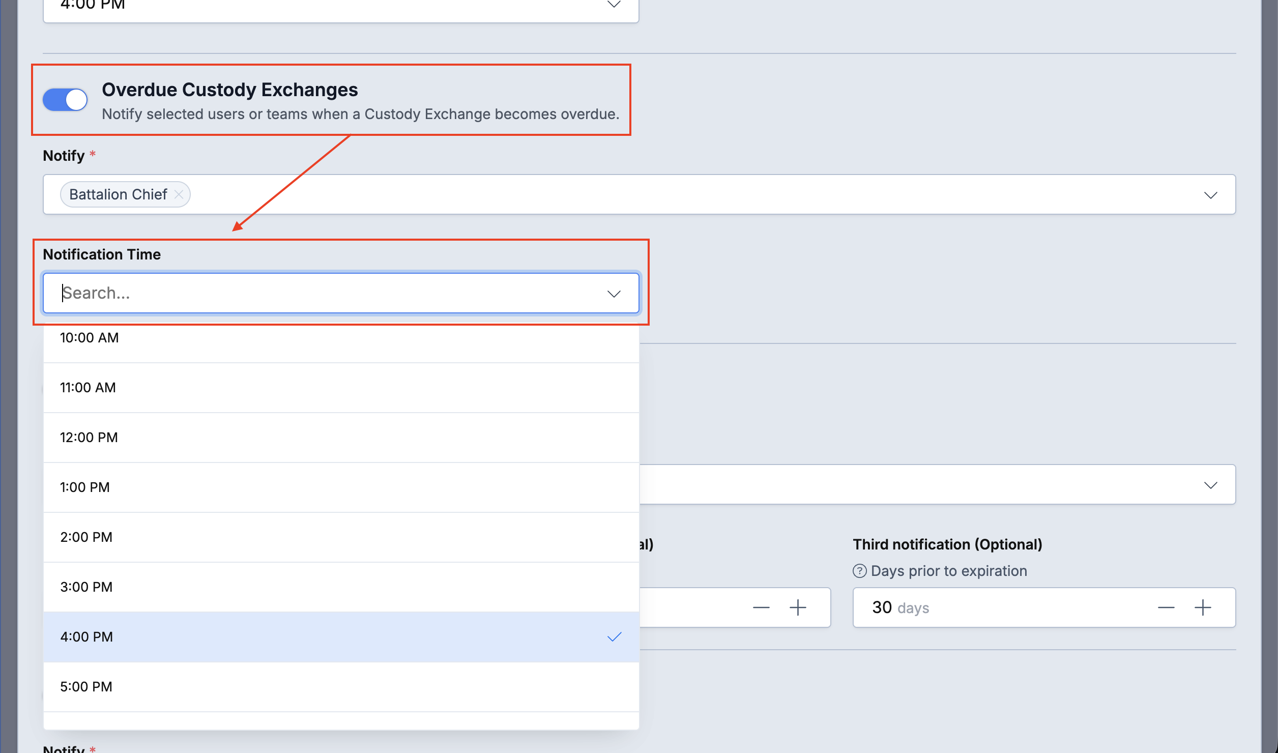Select 5:00 PM option
Screen dimensions: 1278x753
click(341, 687)
